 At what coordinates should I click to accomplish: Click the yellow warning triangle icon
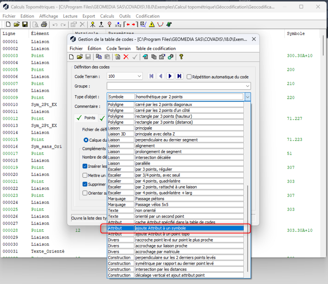(152, 25)
